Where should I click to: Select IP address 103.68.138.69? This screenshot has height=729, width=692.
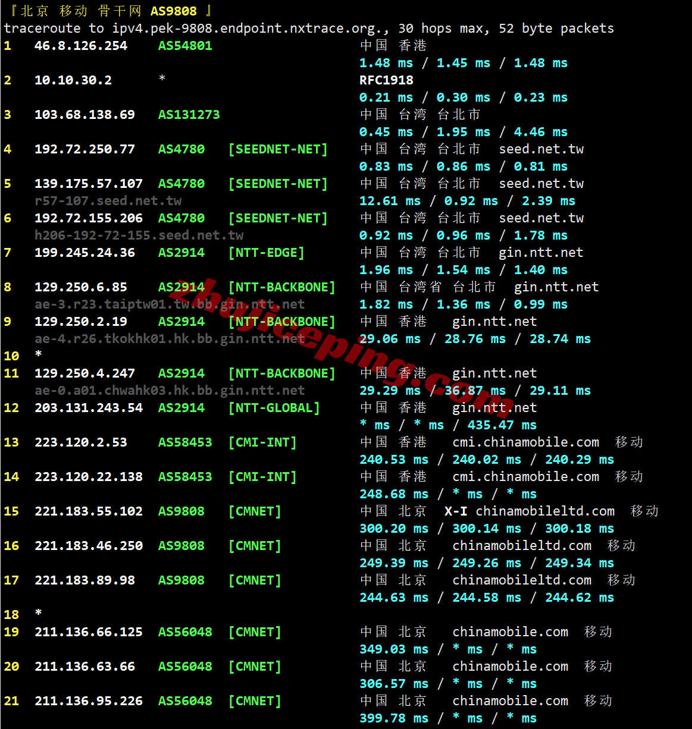84,115
